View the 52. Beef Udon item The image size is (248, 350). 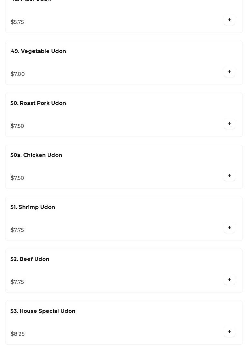[30, 259]
